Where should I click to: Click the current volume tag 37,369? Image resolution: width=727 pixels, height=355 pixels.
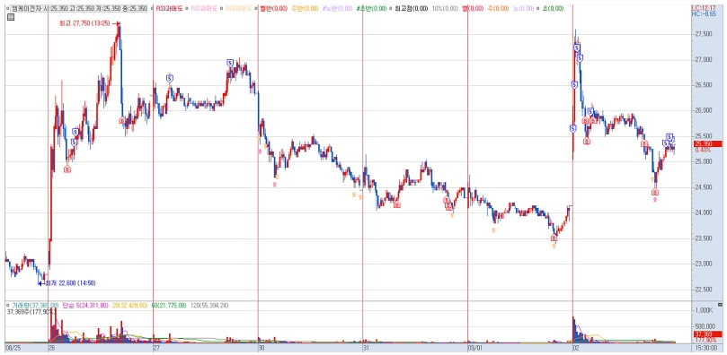pos(707,333)
